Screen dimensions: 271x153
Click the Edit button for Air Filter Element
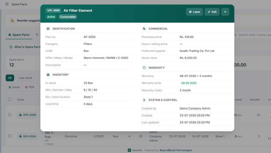tap(212, 12)
